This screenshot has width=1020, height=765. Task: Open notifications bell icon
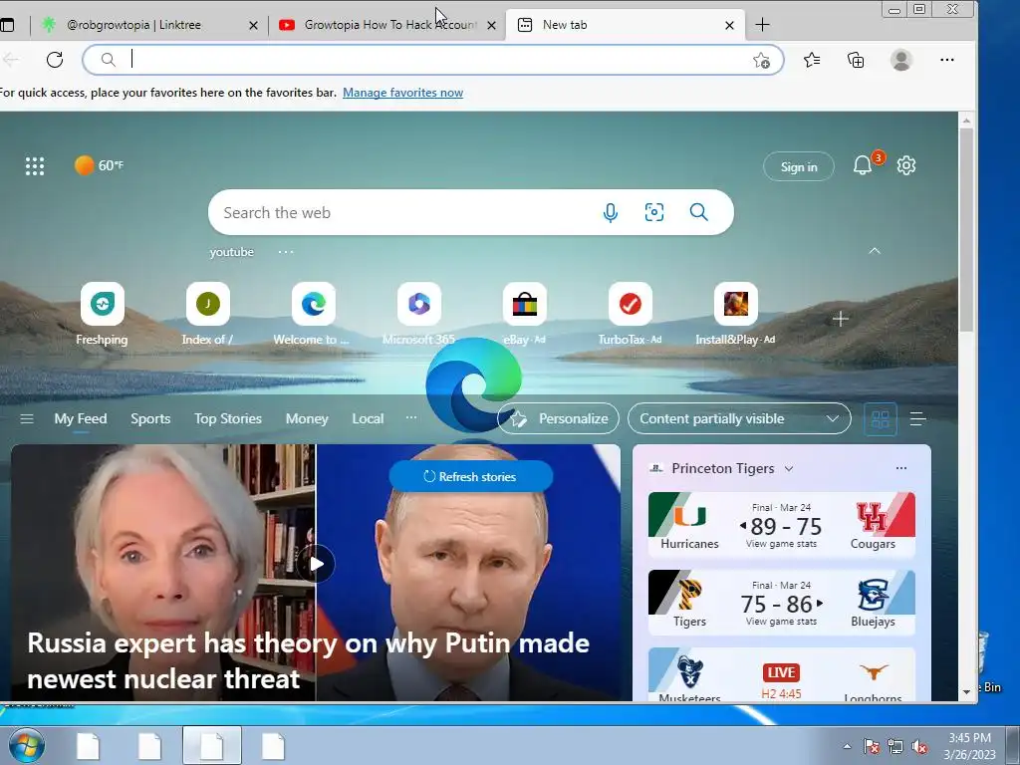[863, 165]
